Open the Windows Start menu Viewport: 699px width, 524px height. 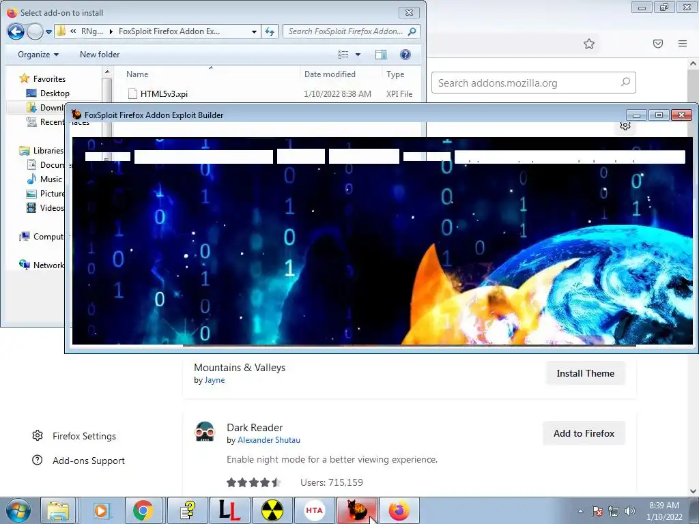pyautogui.click(x=18, y=510)
